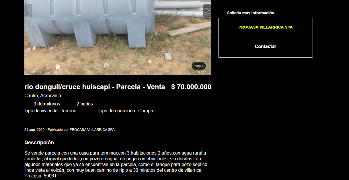Click the 2 baños label
Screen dimensions: 349x180
click(x=85, y=104)
